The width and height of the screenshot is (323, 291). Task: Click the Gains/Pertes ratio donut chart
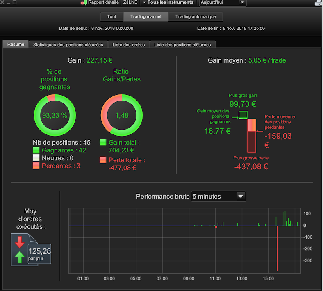[122, 115]
